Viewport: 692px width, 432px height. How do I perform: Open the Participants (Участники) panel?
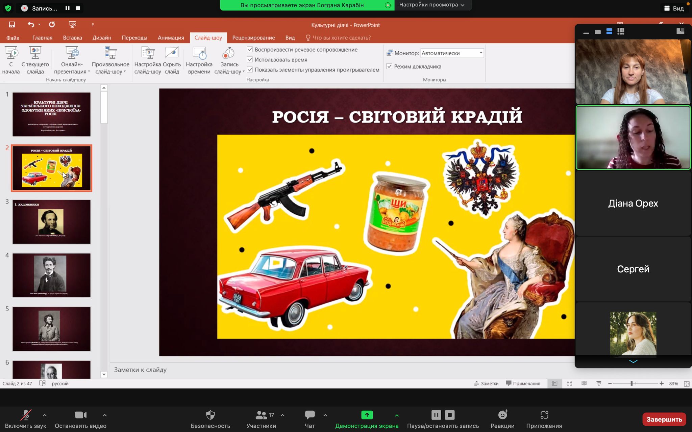coord(261,419)
